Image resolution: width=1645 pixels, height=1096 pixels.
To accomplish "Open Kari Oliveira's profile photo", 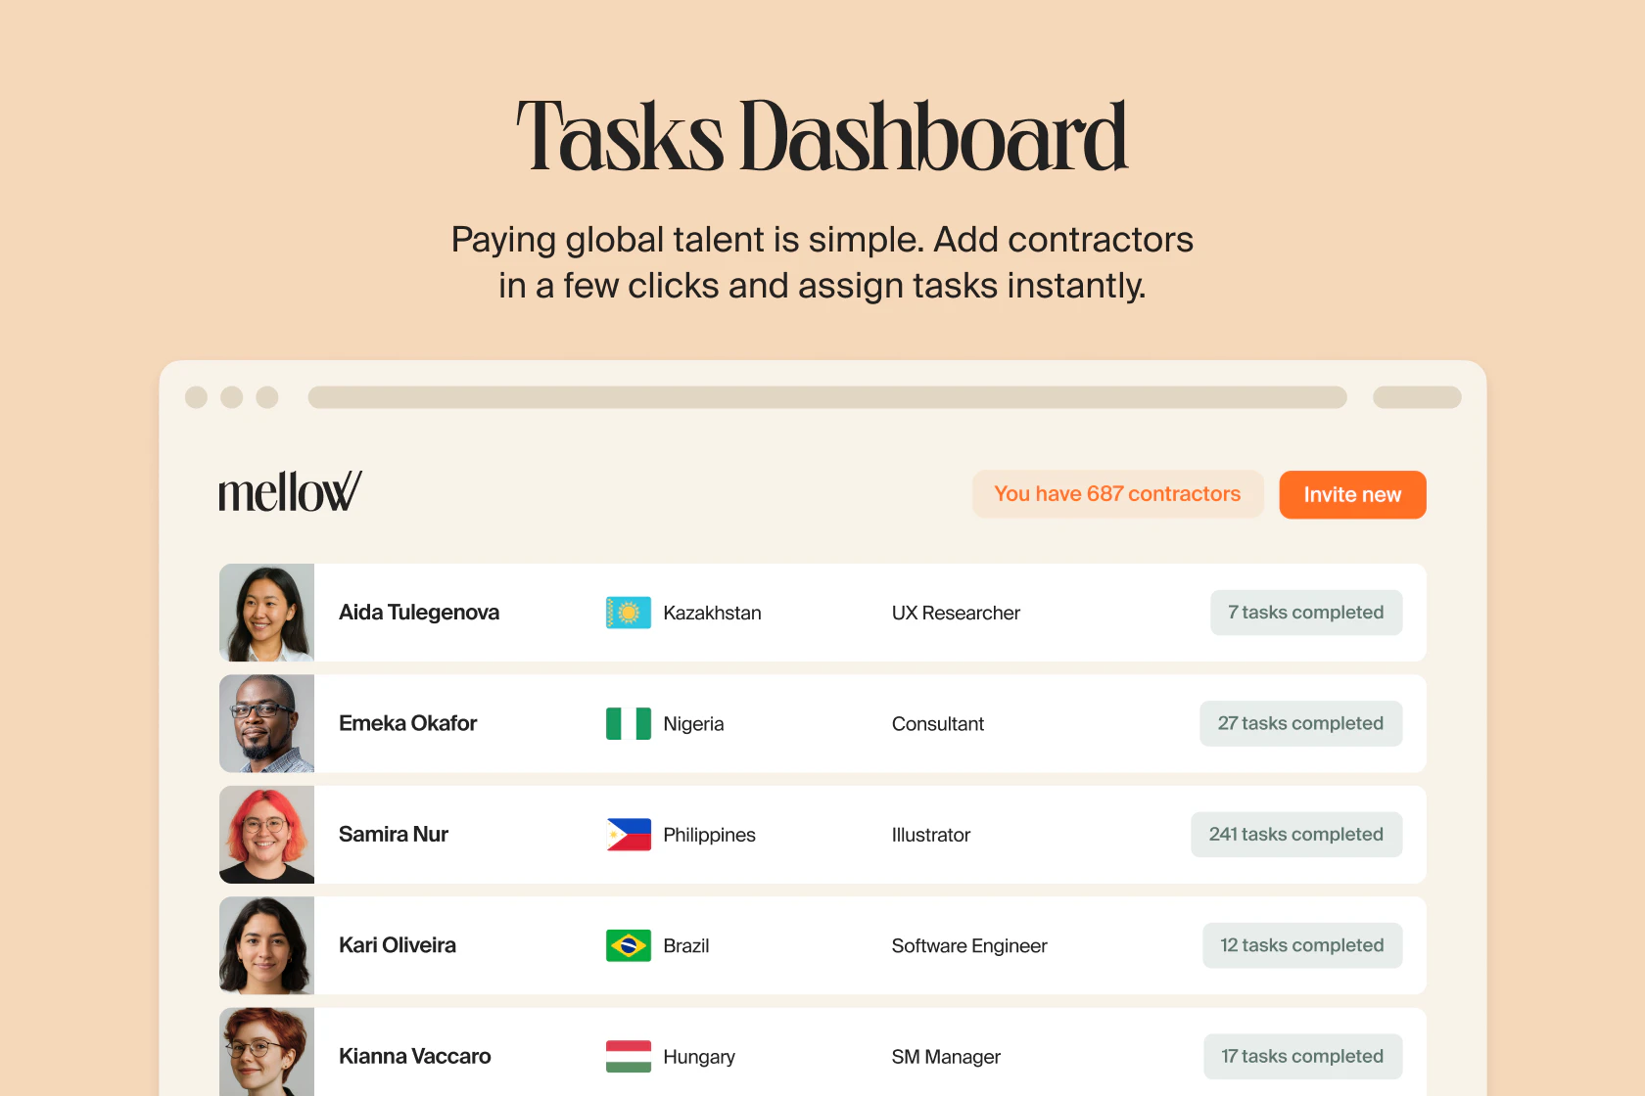I will (x=267, y=945).
